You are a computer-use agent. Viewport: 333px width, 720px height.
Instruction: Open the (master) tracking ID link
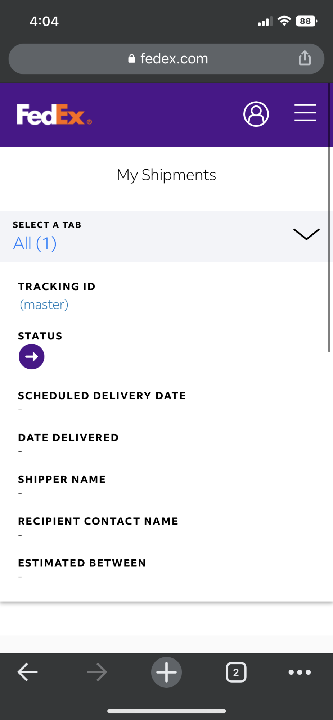(x=44, y=305)
